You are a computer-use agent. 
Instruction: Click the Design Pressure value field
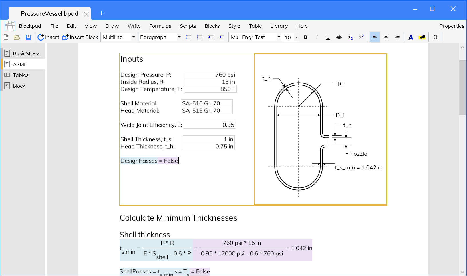tap(210, 75)
